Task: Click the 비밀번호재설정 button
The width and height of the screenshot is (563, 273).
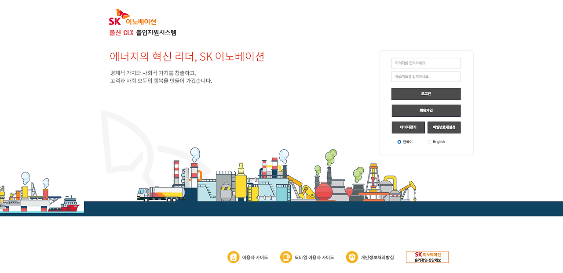Action: pyautogui.click(x=444, y=127)
